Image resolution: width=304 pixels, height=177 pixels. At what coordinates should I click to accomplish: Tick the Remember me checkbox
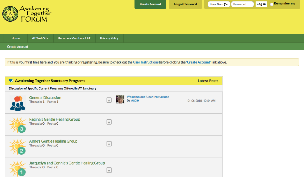[x=272, y=4]
